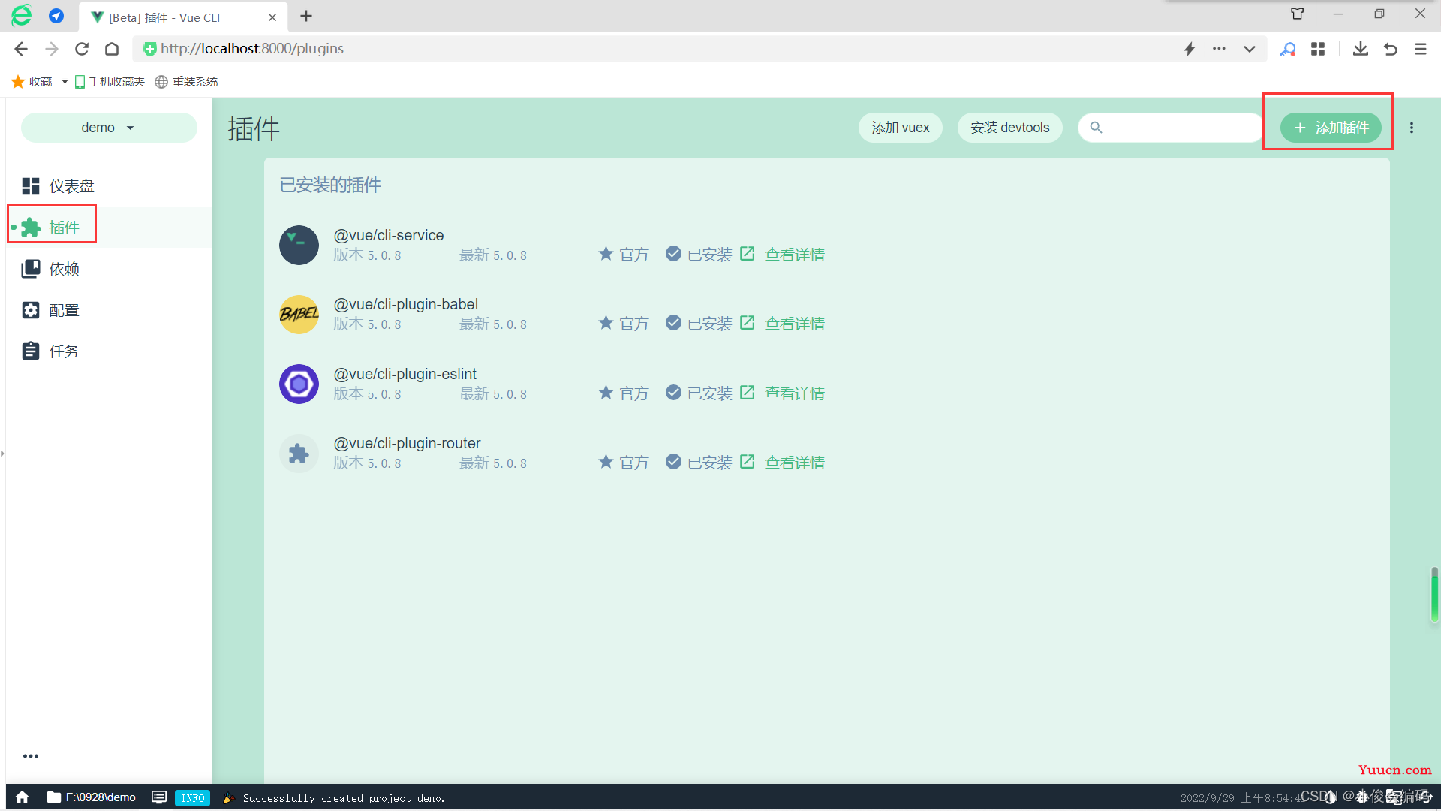This screenshot has height=811, width=1441.
Task: Click the @vue/cli-service name text
Action: pos(389,235)
